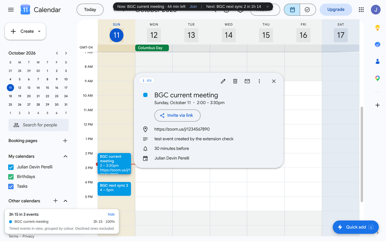386x241 pixels.
Task: Open the account avatar J
Action: pos(376,10)
